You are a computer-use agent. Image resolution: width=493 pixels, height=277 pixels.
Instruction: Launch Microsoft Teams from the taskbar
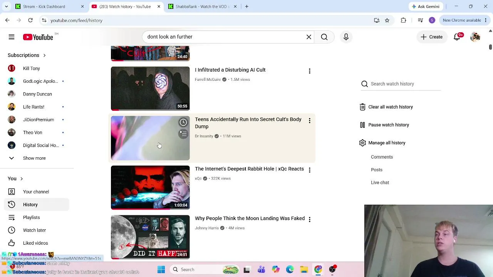[261, 270]
